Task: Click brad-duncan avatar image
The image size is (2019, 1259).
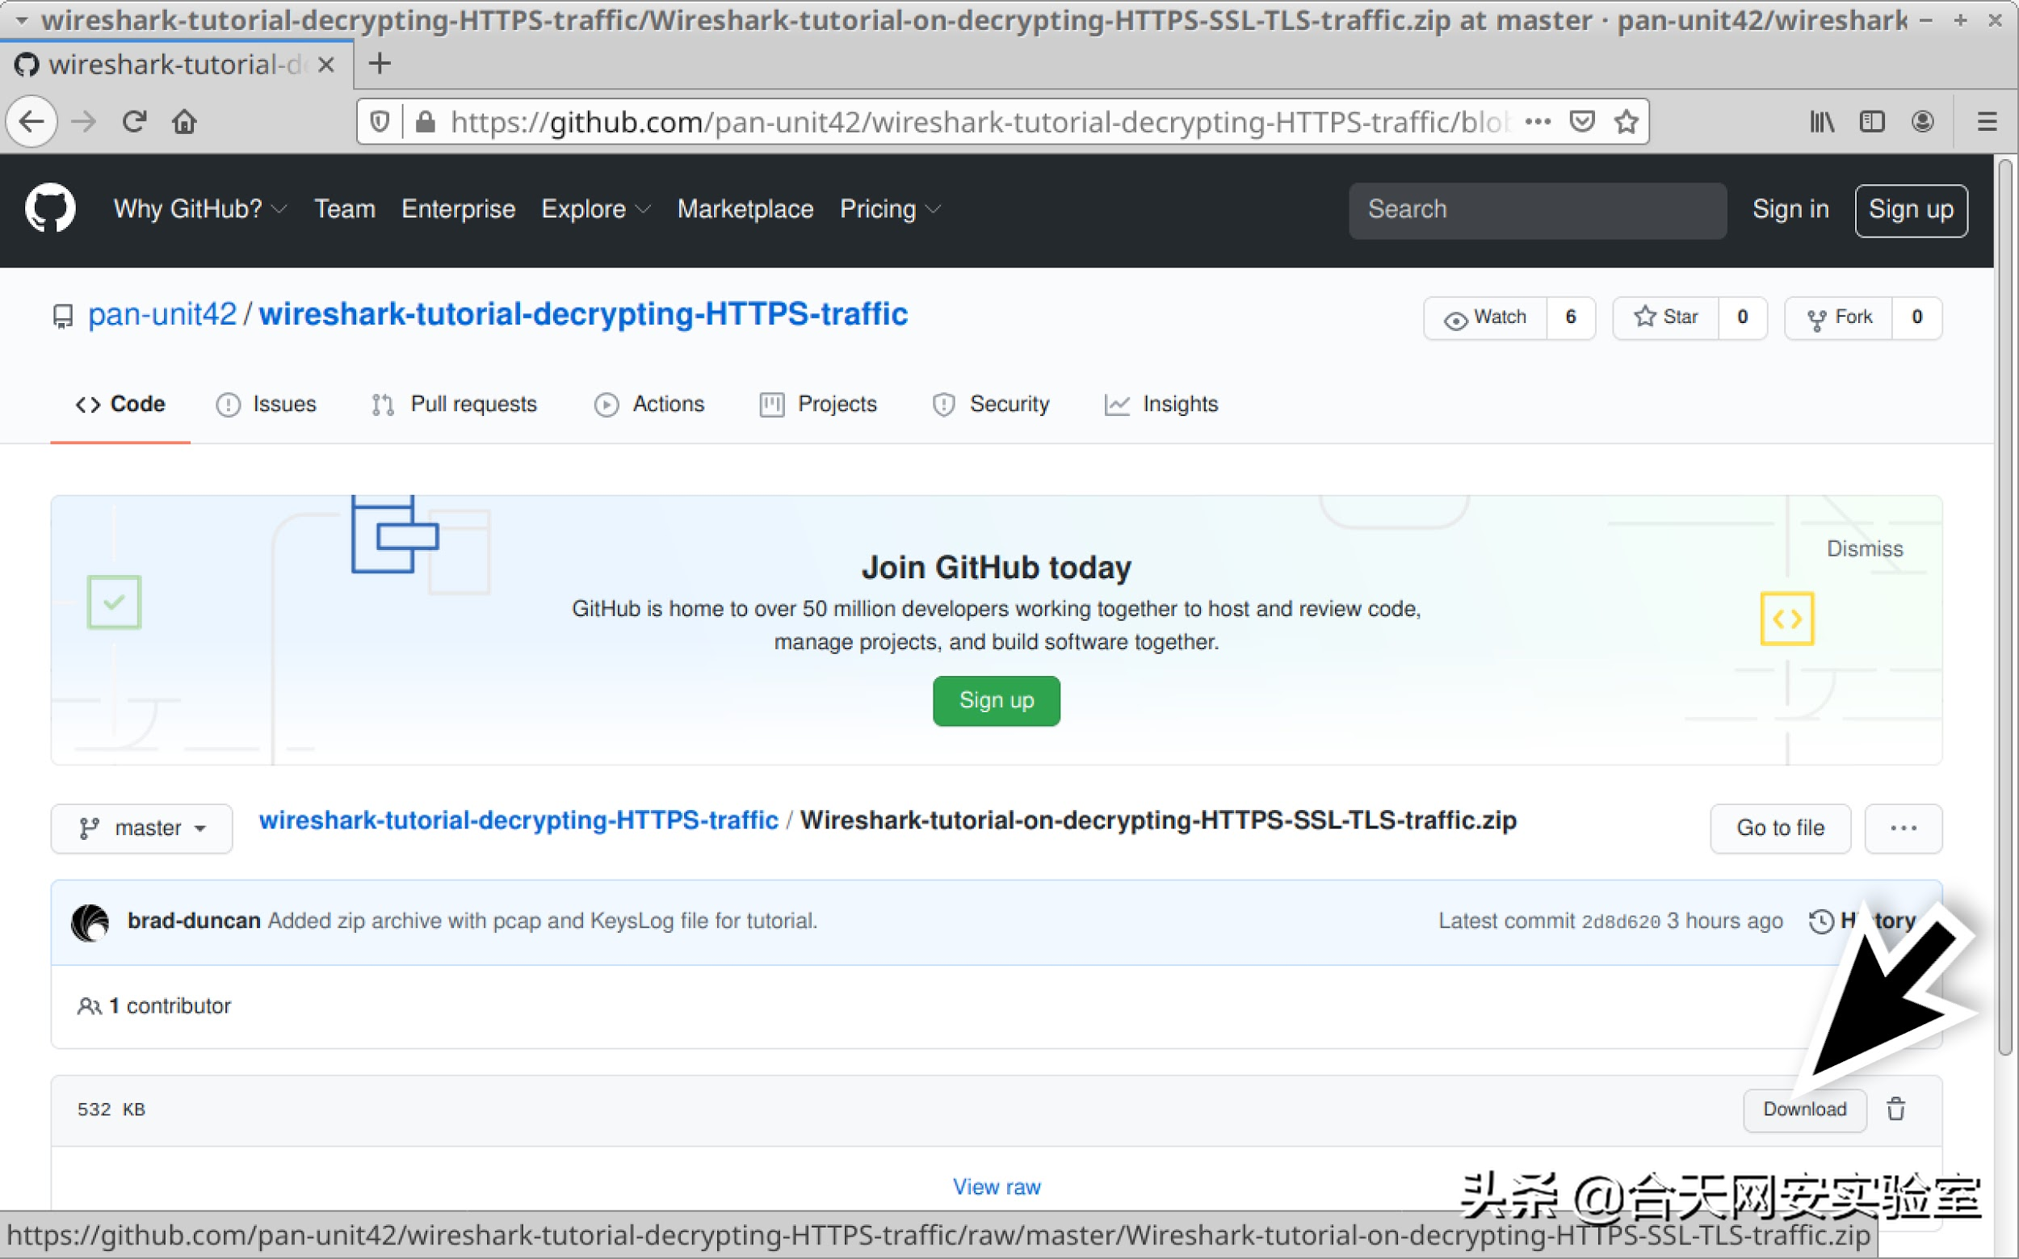Action: (x=90, y=921)
